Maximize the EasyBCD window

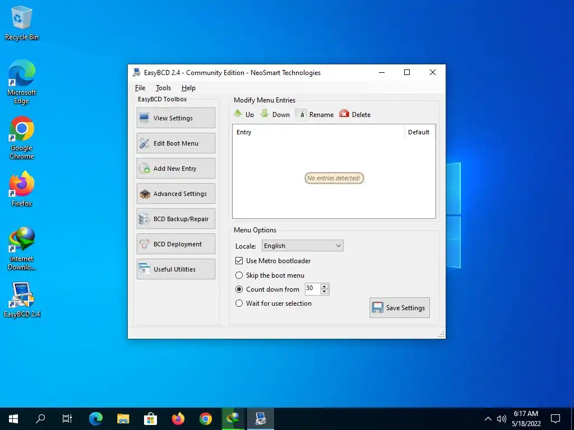pos(407,72)
